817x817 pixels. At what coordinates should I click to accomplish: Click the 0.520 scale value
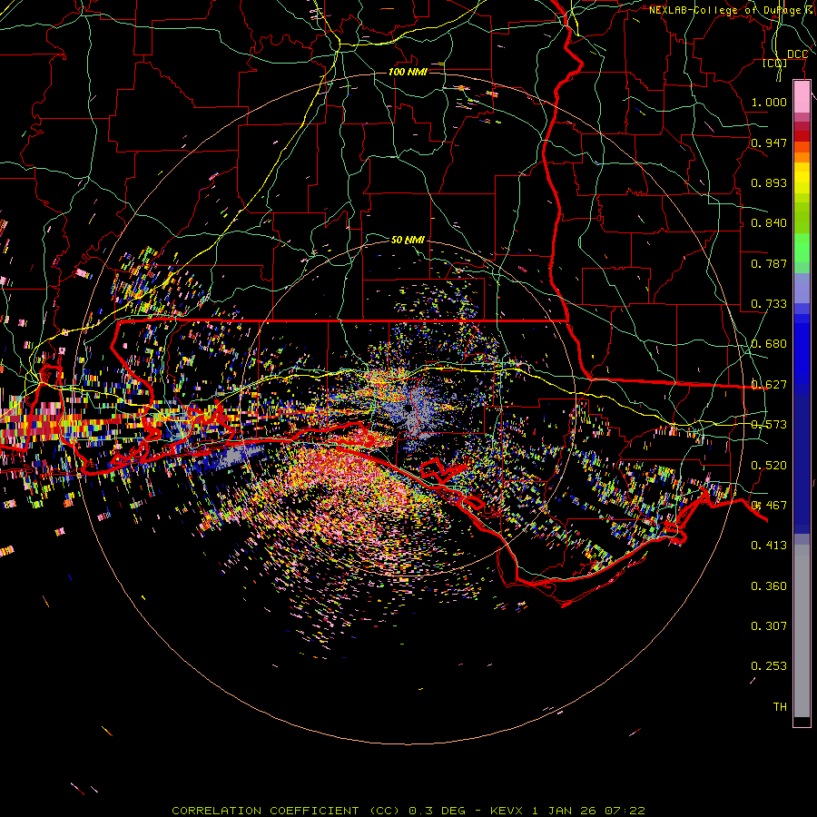769,465
